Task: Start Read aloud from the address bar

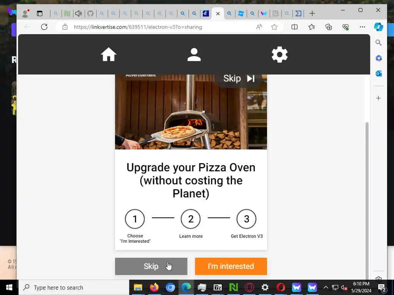Action: click(259, 27)
